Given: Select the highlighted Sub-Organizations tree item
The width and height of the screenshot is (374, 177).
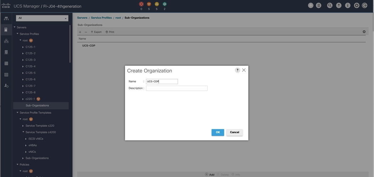Looking at the screenshot, I should pyautogui.click(x=41, y=105).
